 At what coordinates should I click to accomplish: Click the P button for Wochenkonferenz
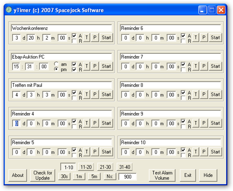point(95,37)
